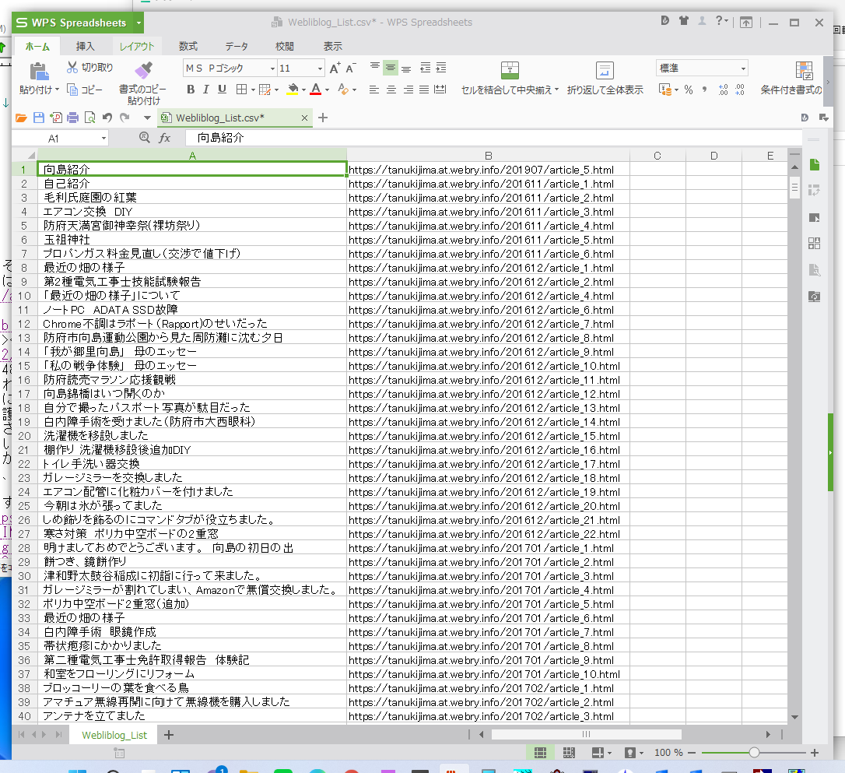The image size is (845, 773).
Task: Click the zoom out minus button
Action: click(692, 753)
